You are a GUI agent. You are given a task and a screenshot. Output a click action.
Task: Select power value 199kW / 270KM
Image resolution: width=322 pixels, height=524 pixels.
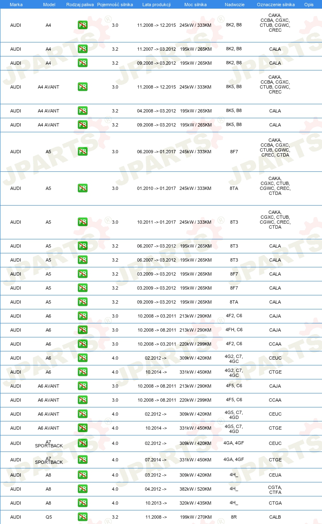pyautogui.click(x=196, y=517)
